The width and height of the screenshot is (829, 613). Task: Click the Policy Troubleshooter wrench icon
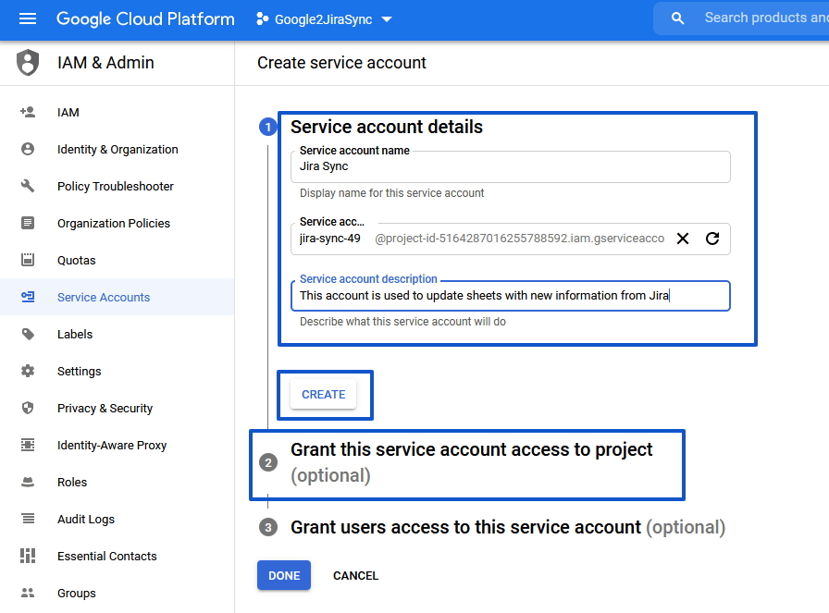28,186
